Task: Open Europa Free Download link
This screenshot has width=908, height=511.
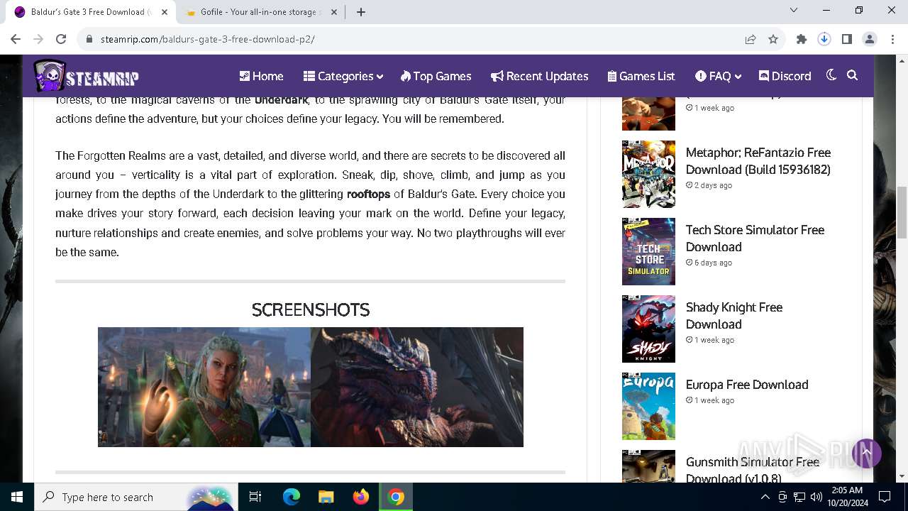Action: [747, 385]
